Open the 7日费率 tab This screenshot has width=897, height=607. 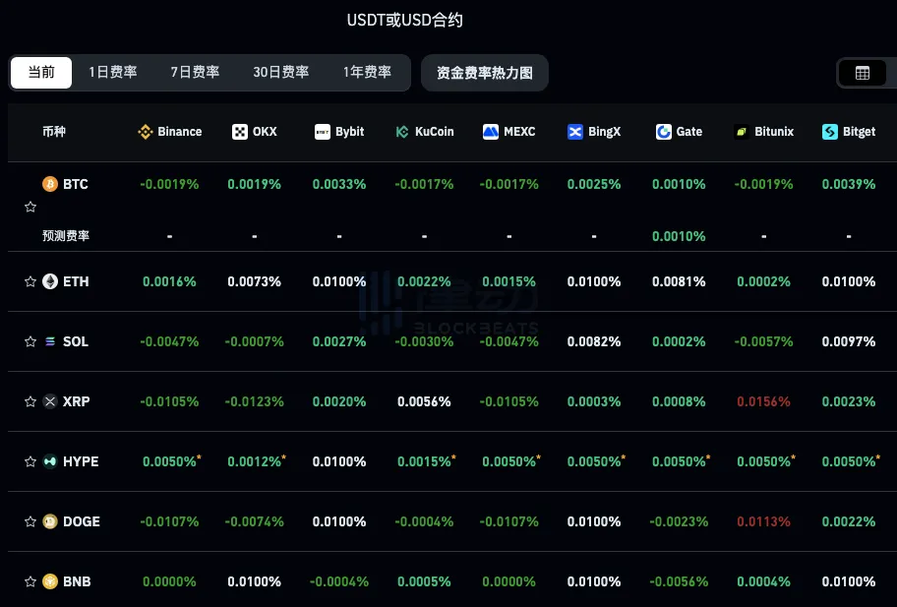click(x=195, y=72)
